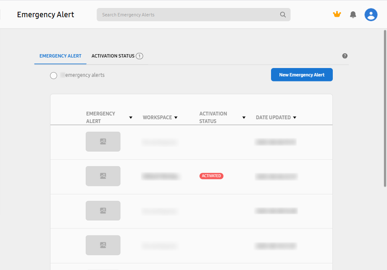Open the notifications bell
Screen dimensions: 387x270
pos(353,15)
